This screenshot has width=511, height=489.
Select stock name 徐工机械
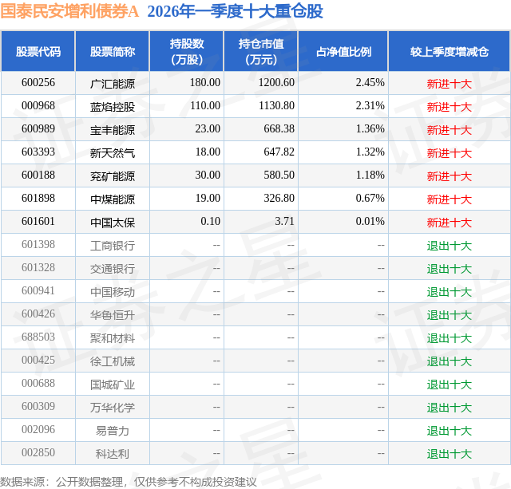click(113, 361)
